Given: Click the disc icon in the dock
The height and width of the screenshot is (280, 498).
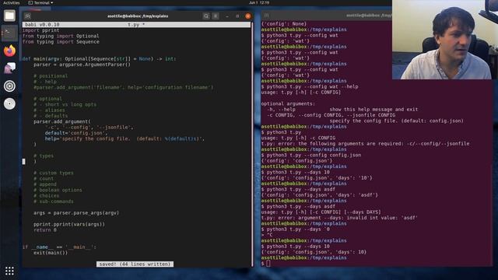Looking at the screenshot, I should coord(9,103).
